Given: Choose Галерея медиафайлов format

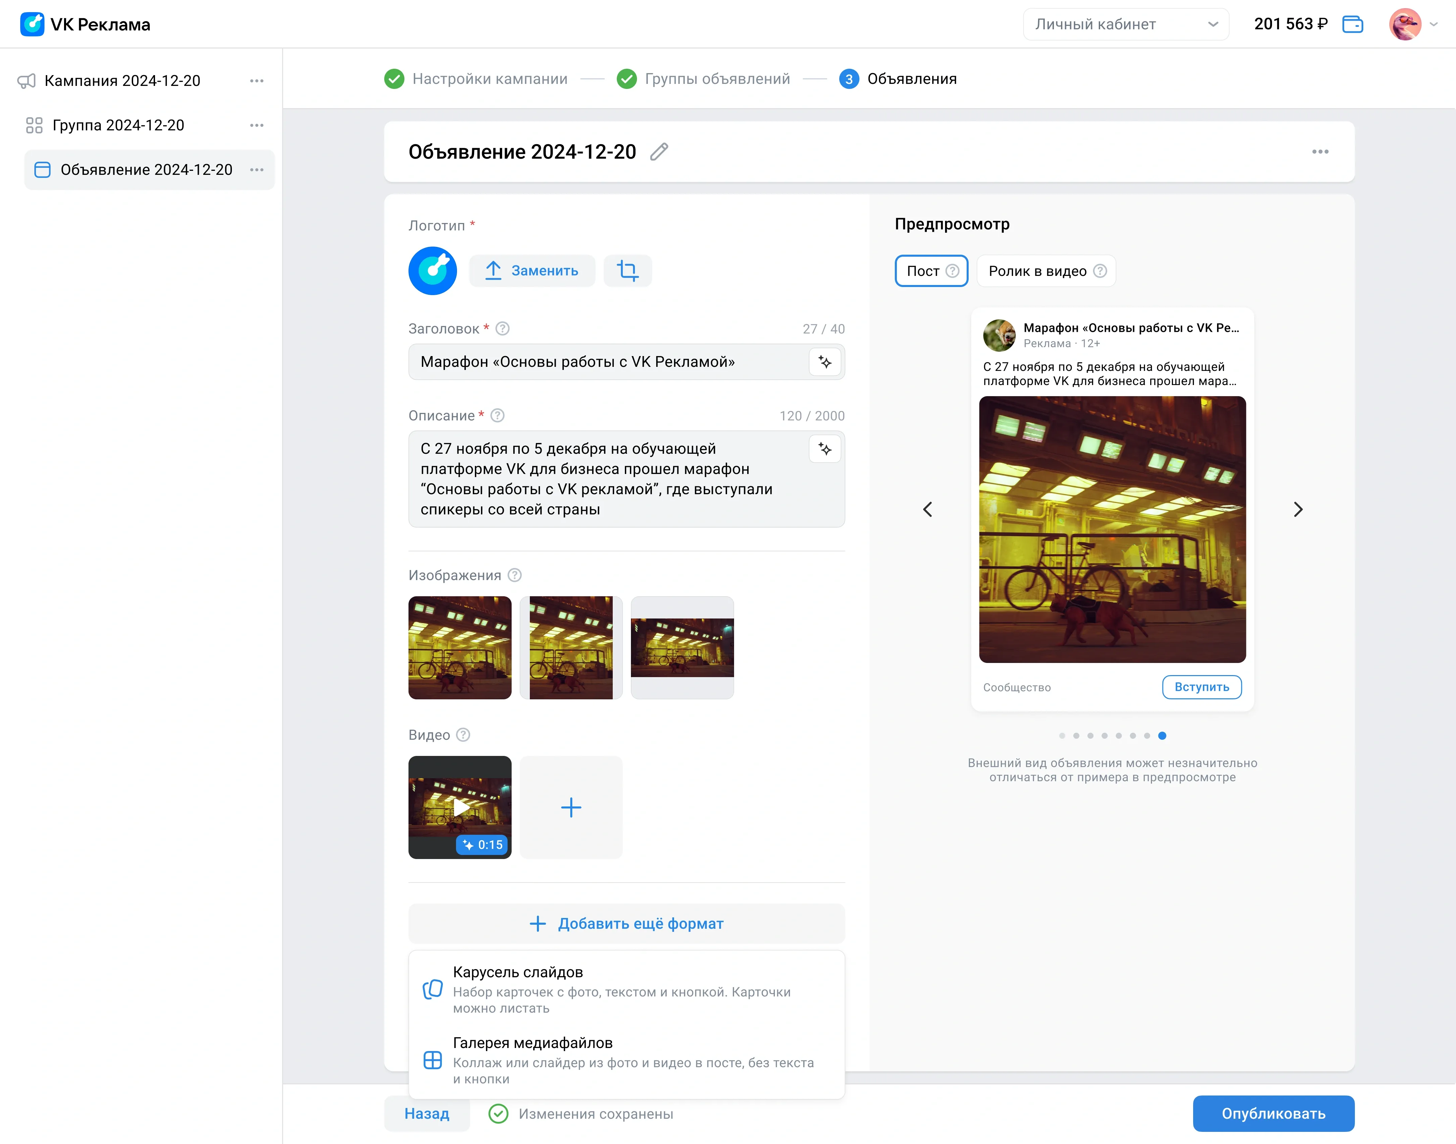Looking at the screenshot, I should [x=627, y=1060].
